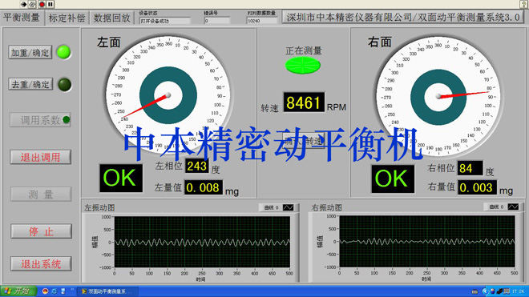Expand the right plot 曲线 0 legend
The width and height of the screenshot is (529, 297).
(496, 207)
